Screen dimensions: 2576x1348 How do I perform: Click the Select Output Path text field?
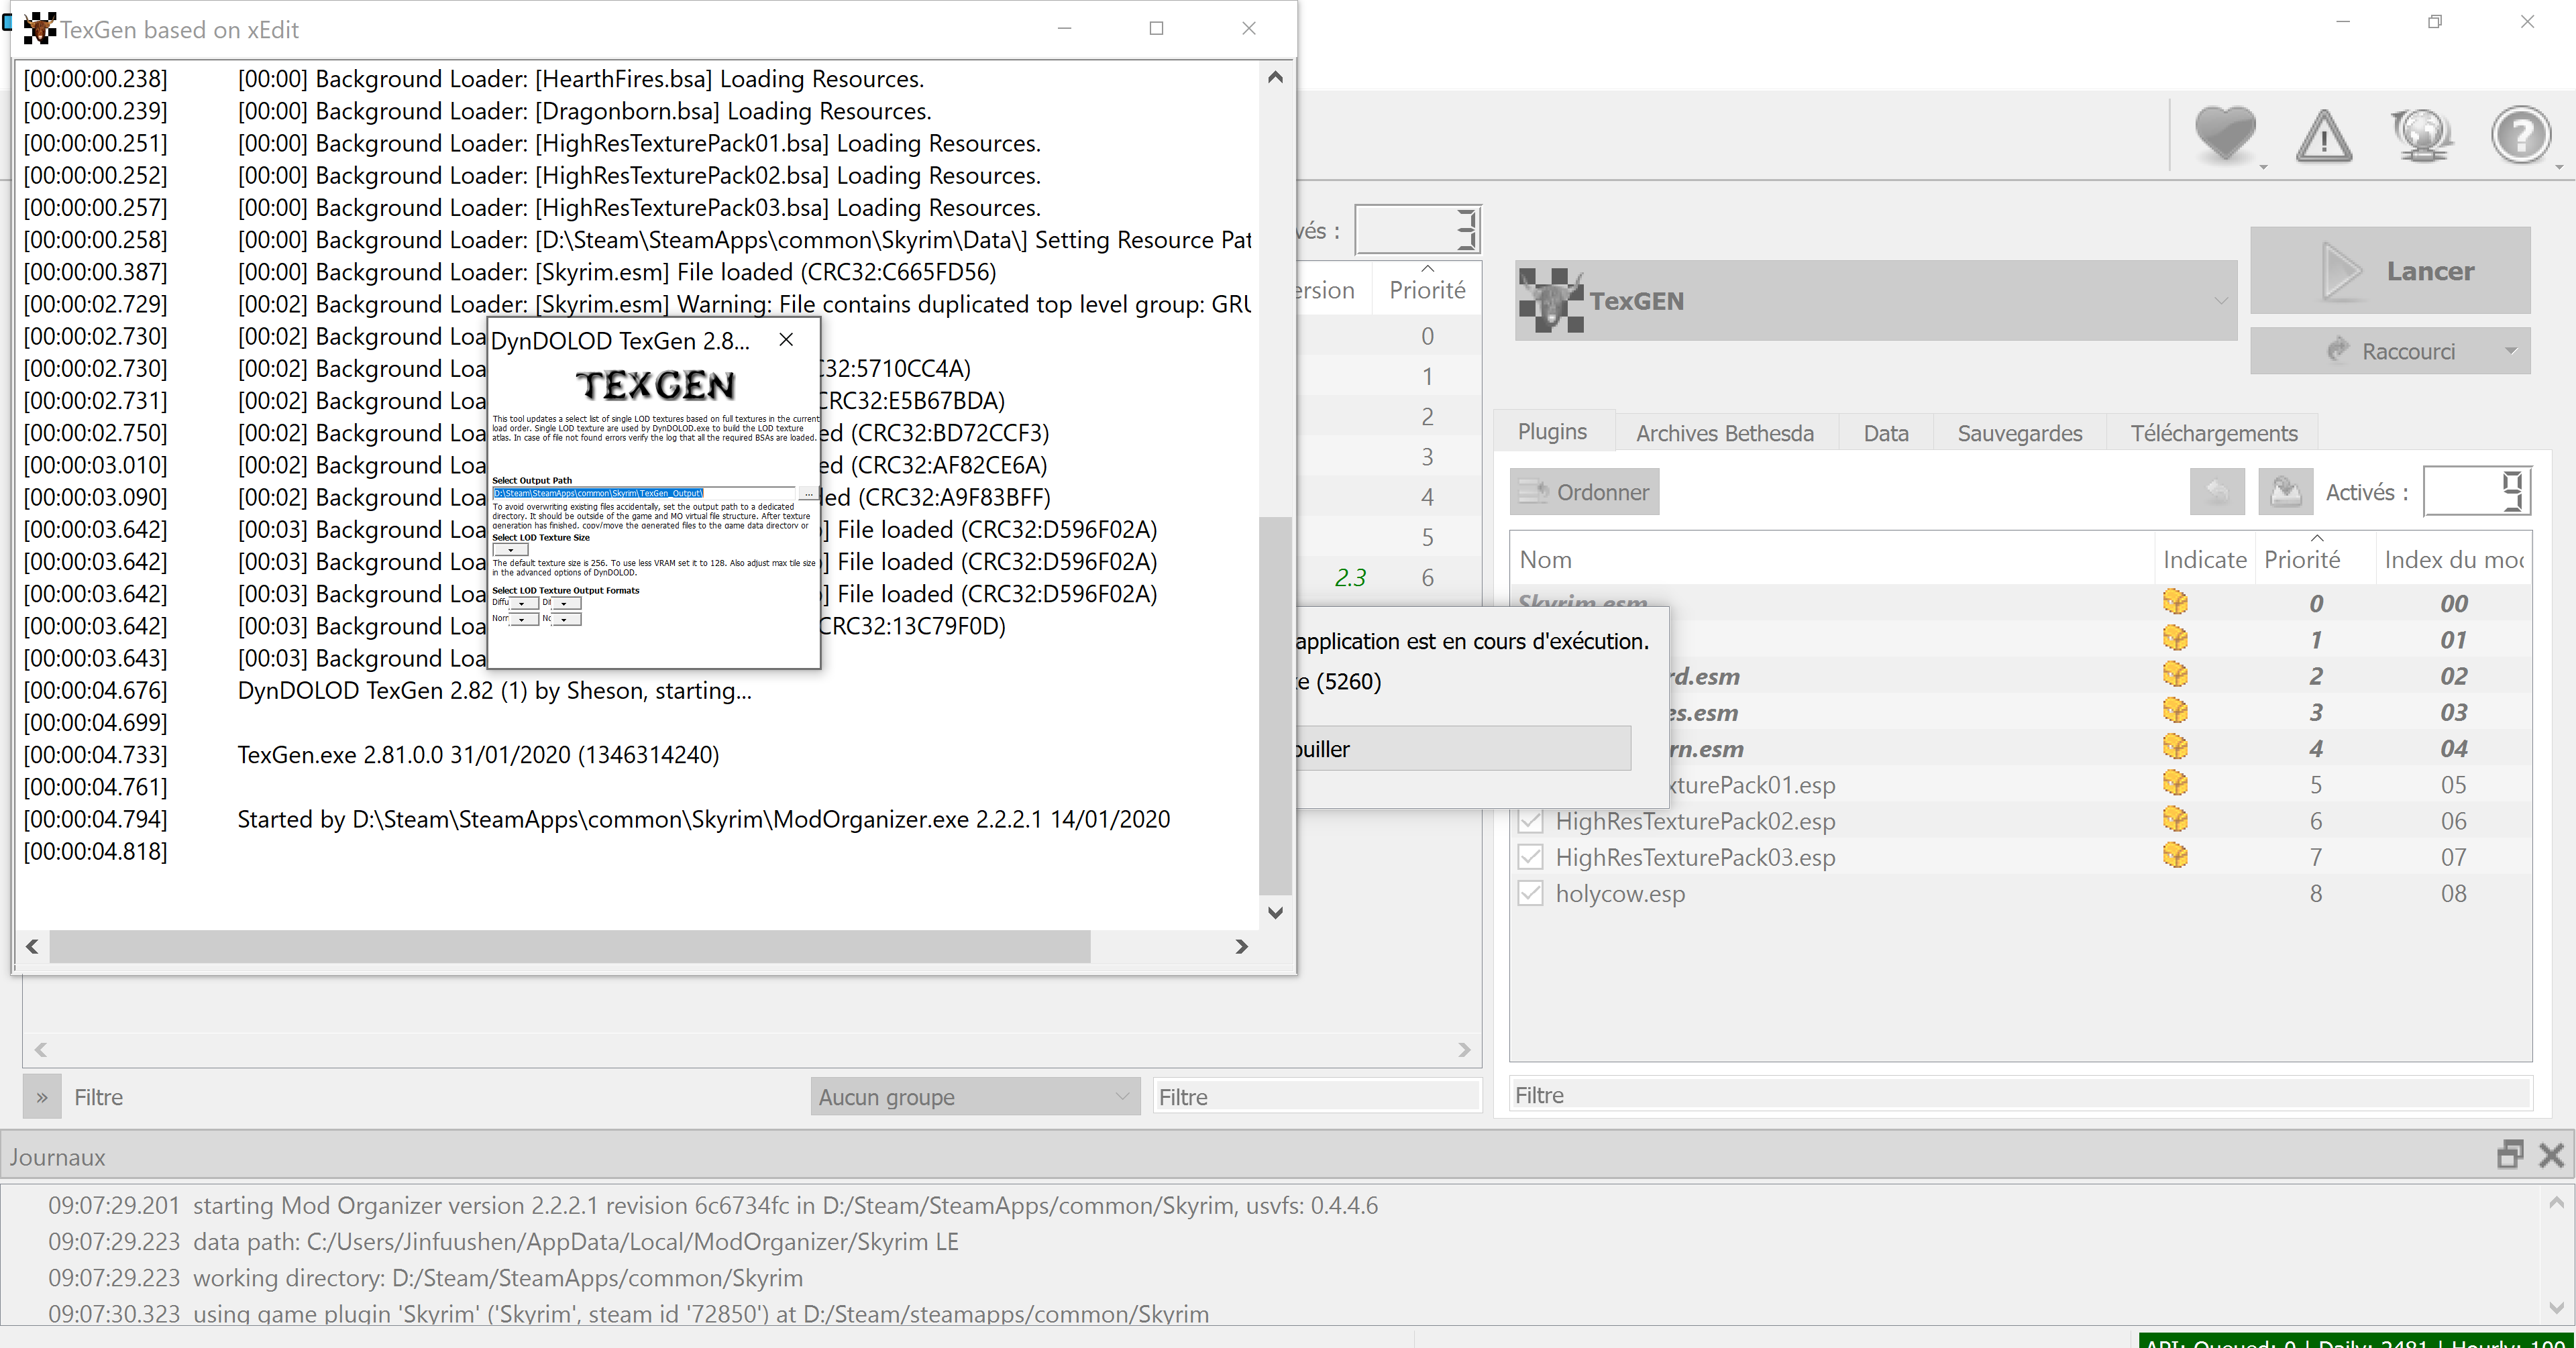[x=644, y=493]
